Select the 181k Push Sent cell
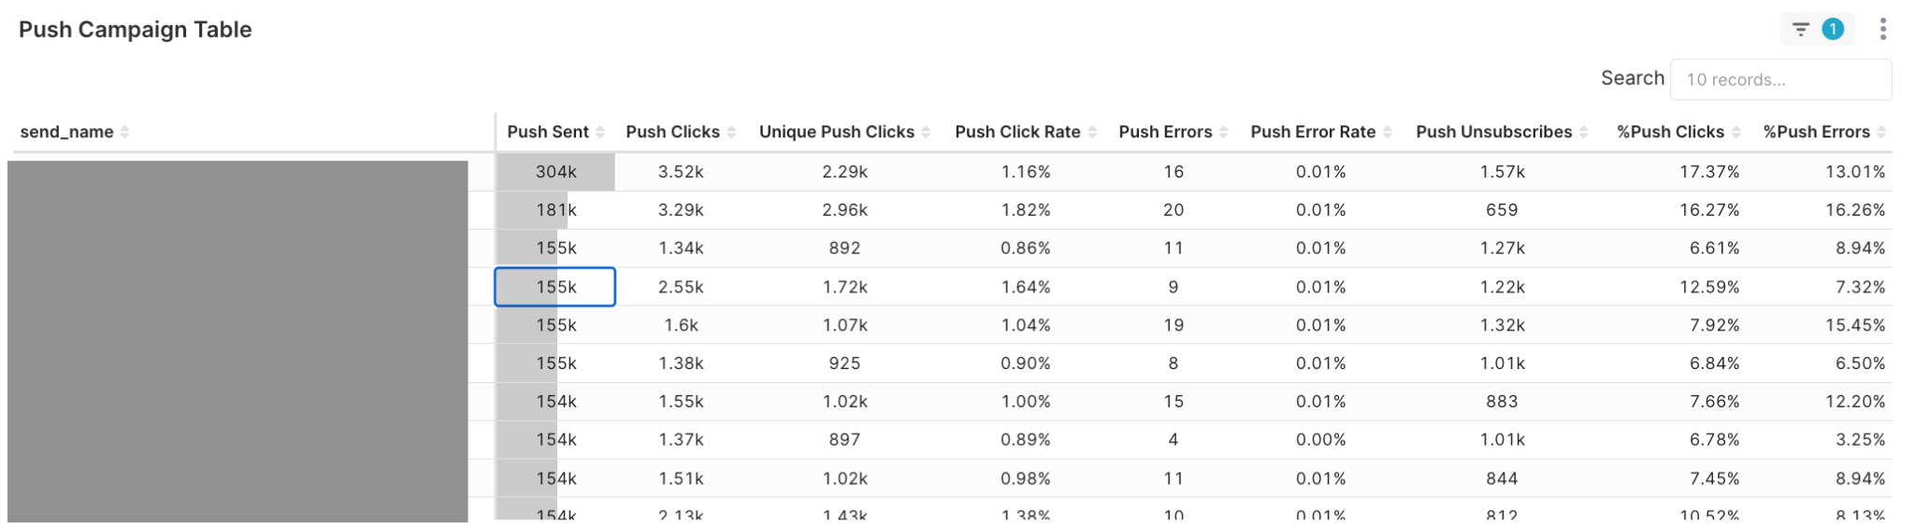The image size is (1915, 526). tap(555, 210)
